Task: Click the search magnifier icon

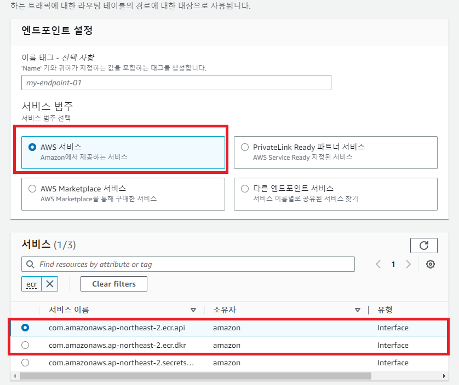Action: point(30,264)
